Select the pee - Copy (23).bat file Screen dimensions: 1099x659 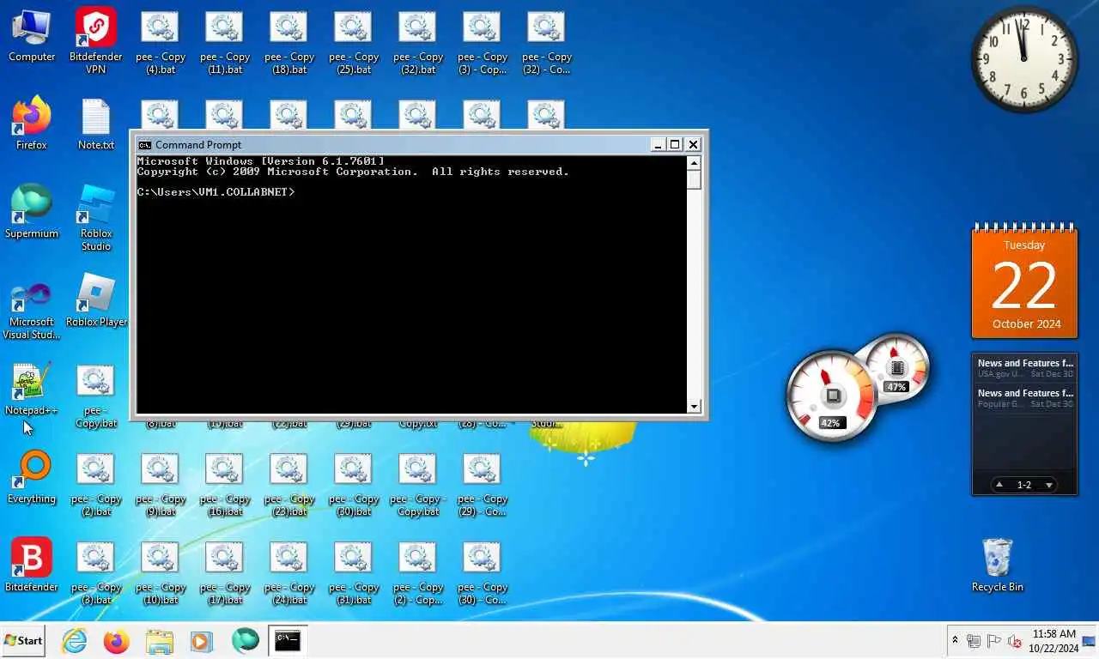coord(289,485)
